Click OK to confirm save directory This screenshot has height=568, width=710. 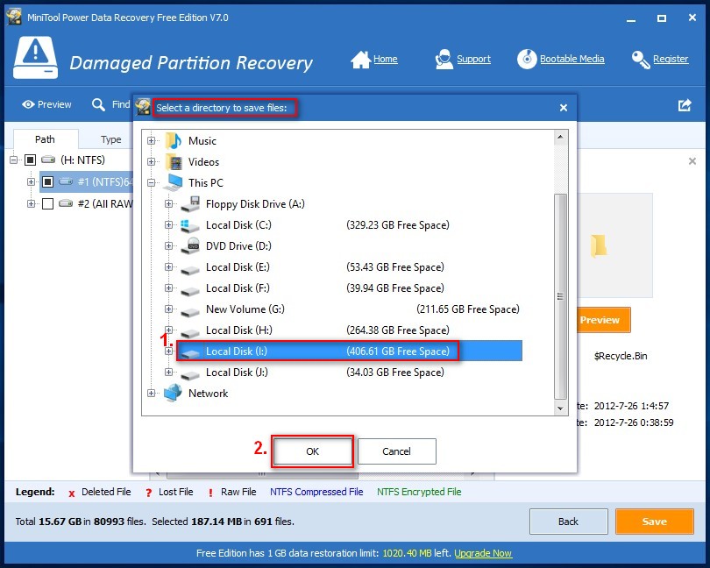click(x=312, y=451)
